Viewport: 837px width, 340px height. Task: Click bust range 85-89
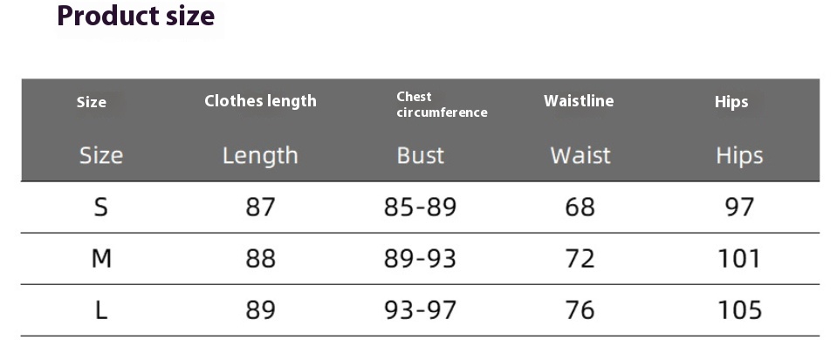click(x=421, y=207)
